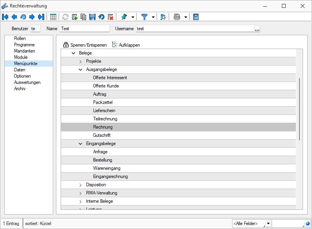The height and width of the screenshot is (229, 312).
Task: Expand the Projekte tree node
Action: (81, 61)
